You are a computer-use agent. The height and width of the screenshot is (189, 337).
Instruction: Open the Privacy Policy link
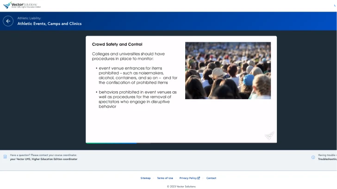click(188, 178)
